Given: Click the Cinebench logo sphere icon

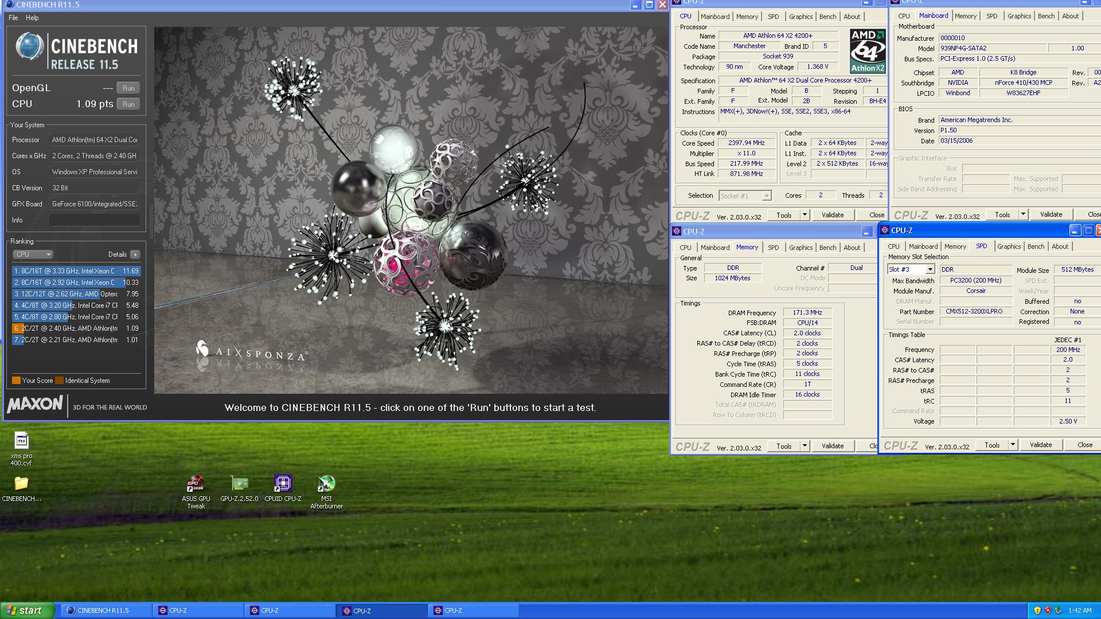Looking at the screenshot, I should tap(29, 46).
